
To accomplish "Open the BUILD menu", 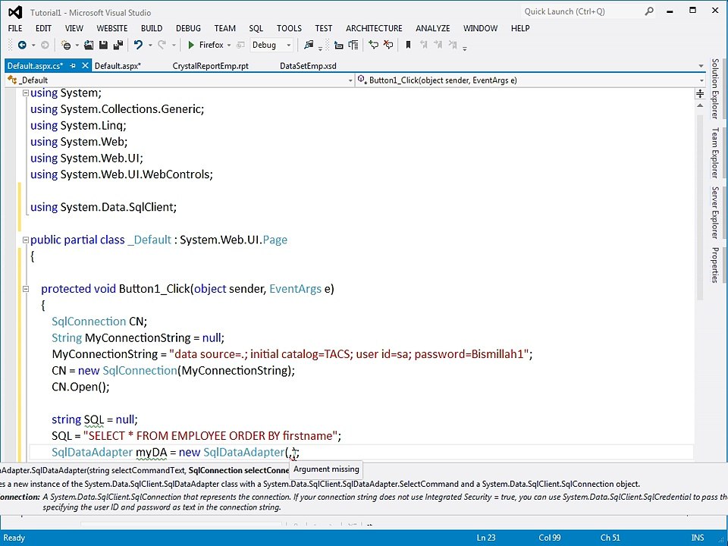I will point(152,28).
